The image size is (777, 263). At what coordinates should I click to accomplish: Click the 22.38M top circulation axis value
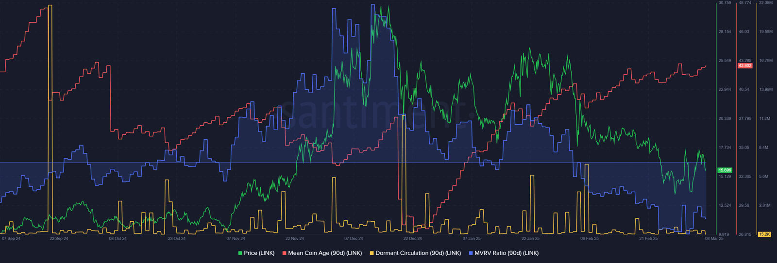click(x=765, y=3)
